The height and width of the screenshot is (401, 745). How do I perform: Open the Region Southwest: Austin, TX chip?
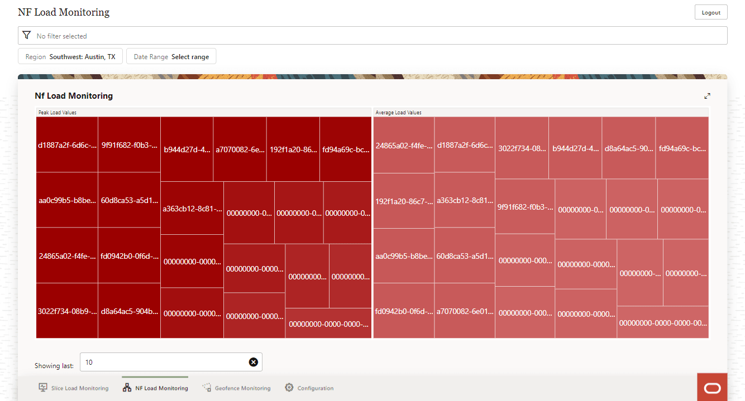[x=70, y=56]
